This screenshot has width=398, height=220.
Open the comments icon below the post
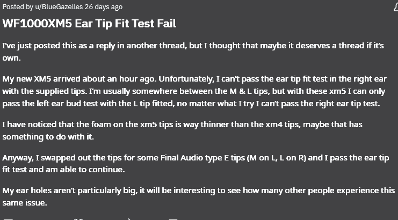point(8,218)
